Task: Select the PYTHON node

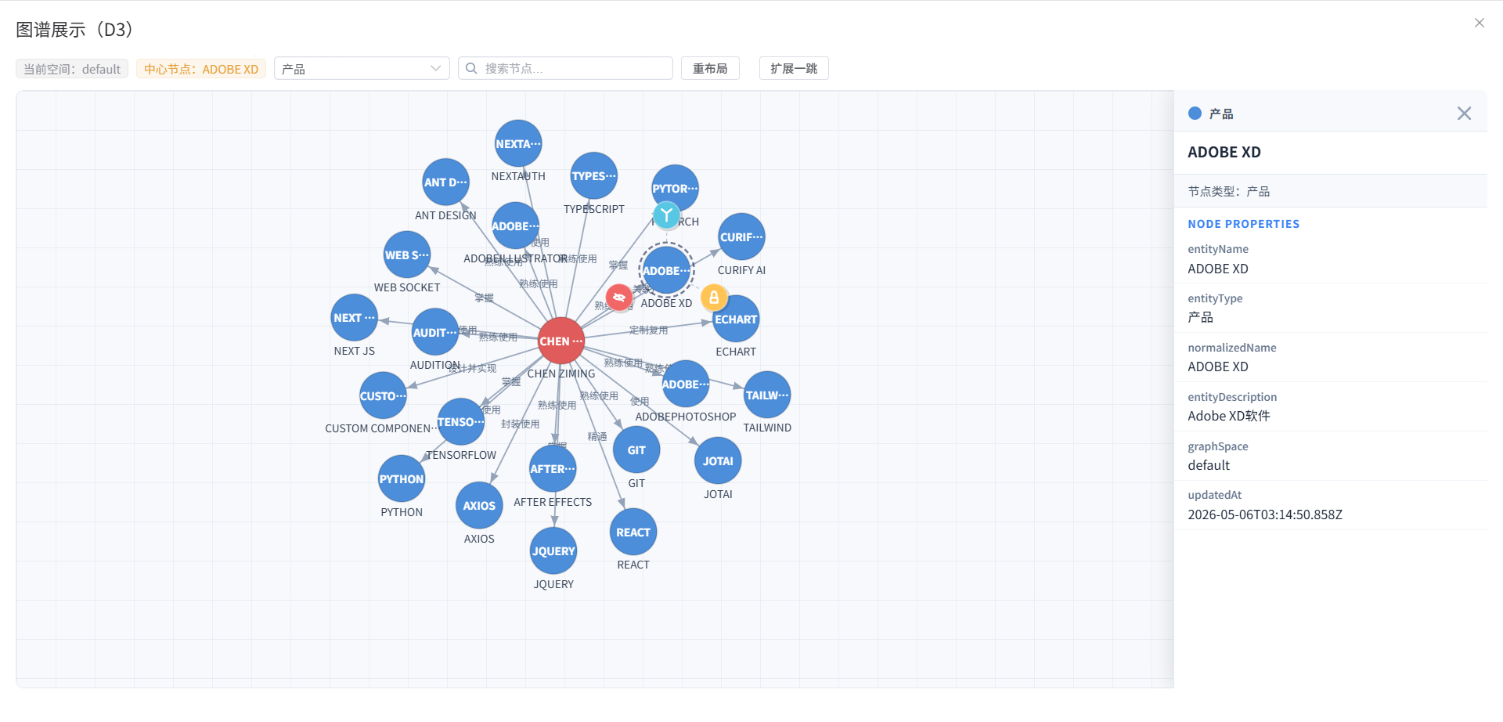Action: point(402,479)
